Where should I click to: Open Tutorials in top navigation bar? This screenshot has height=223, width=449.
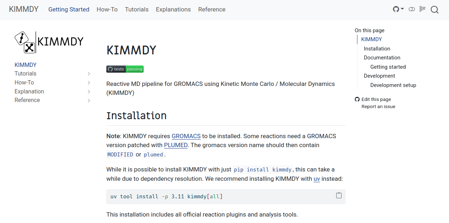pyautogui.click(x=136, y=10)
